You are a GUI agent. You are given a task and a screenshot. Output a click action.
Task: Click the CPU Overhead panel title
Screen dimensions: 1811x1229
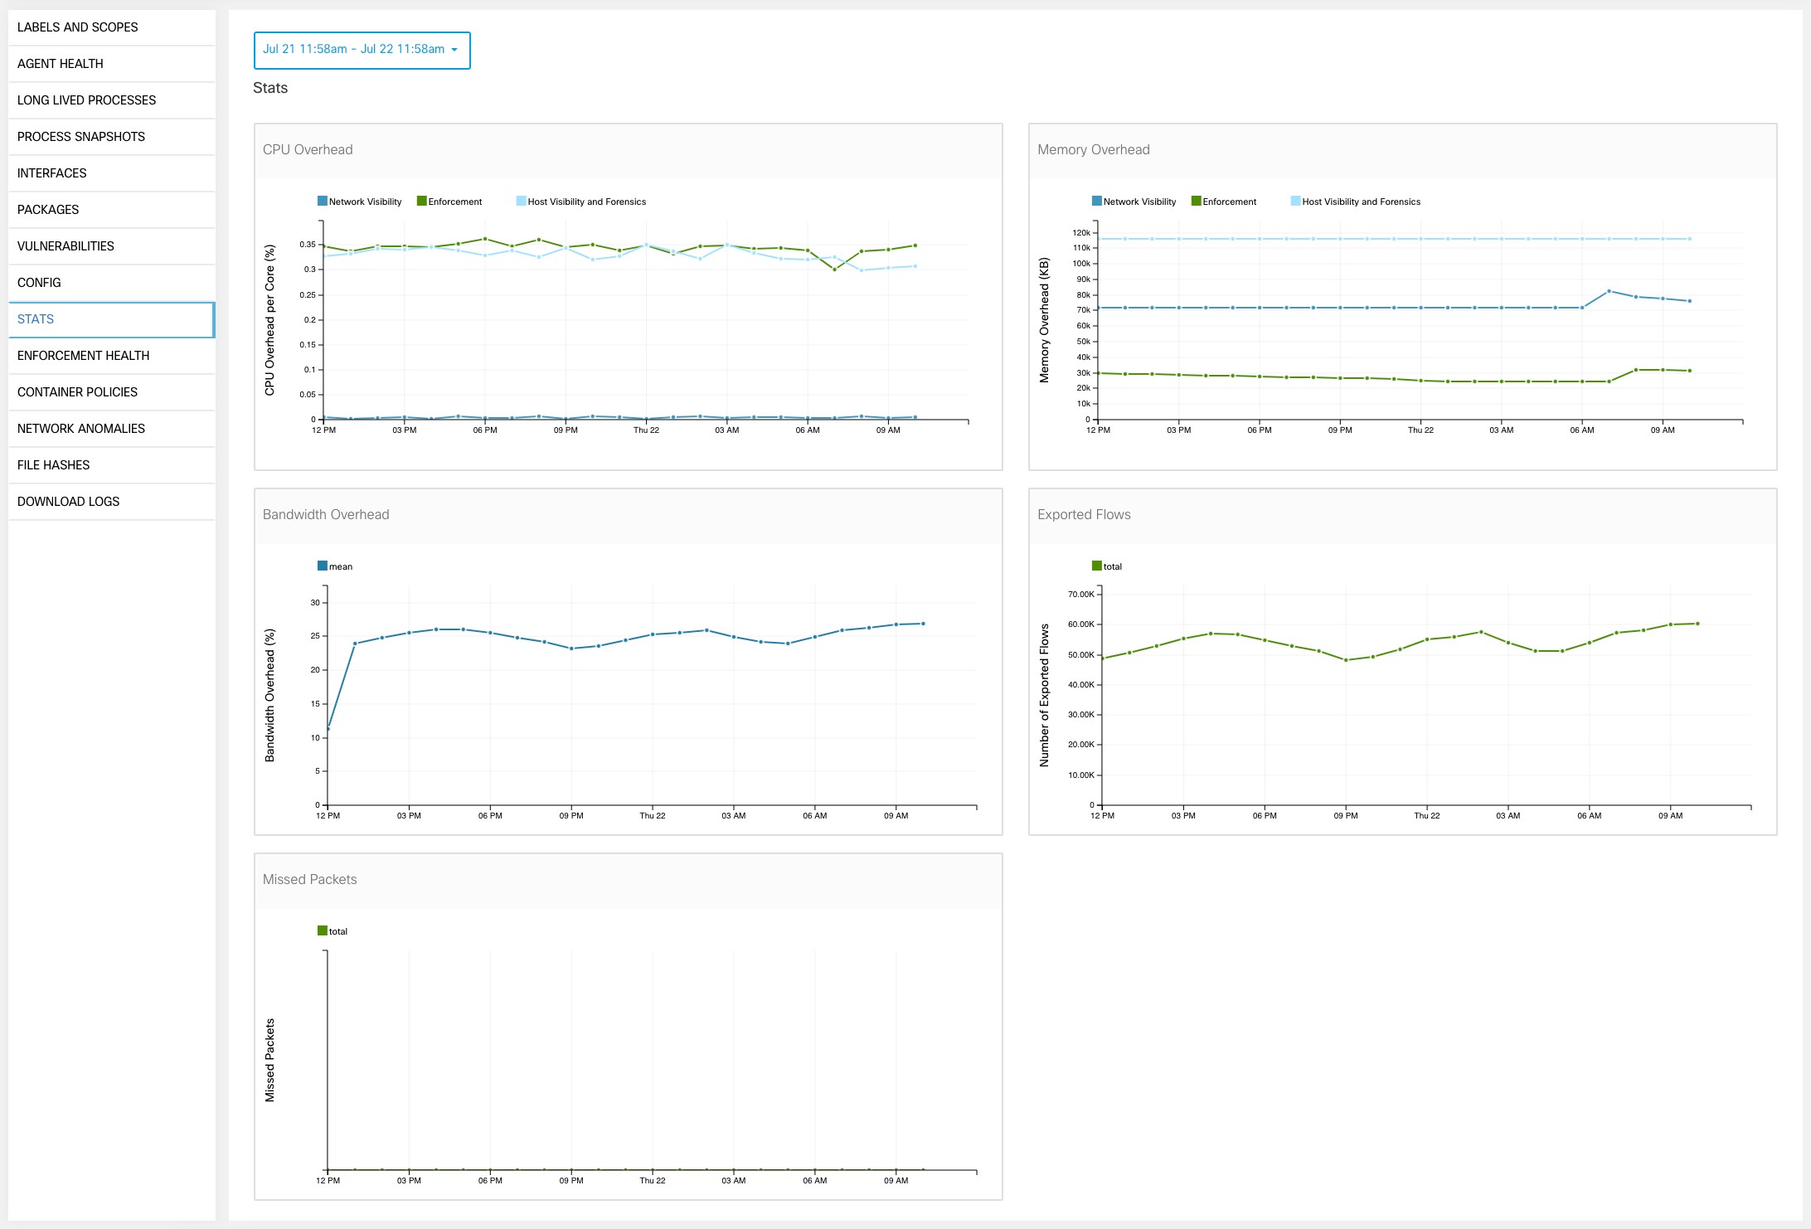coord(308,150)
